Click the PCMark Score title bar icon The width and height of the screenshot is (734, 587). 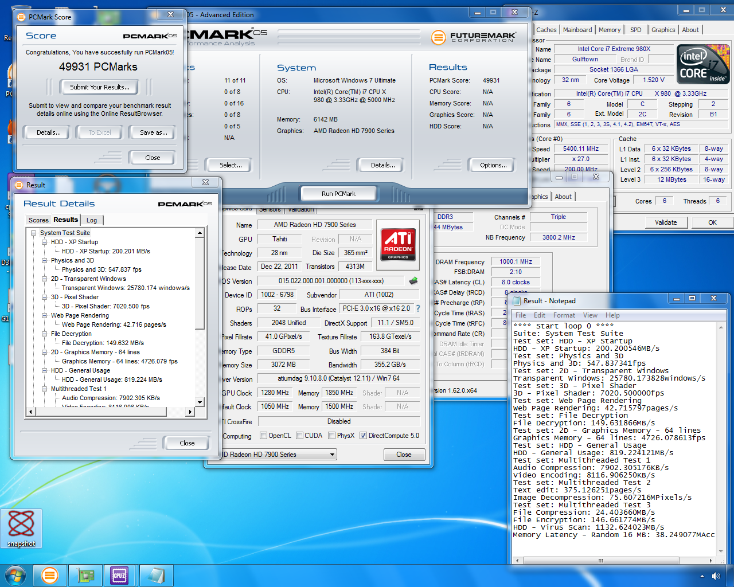click(x=21, y=17)
